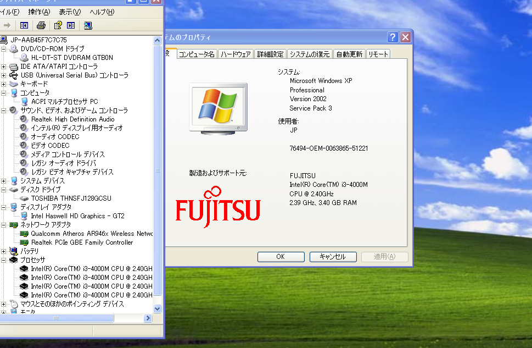Click the horizontal scroll-right arrow in Device Manager
The image size is (532, 348).
(x=148, y=318)
